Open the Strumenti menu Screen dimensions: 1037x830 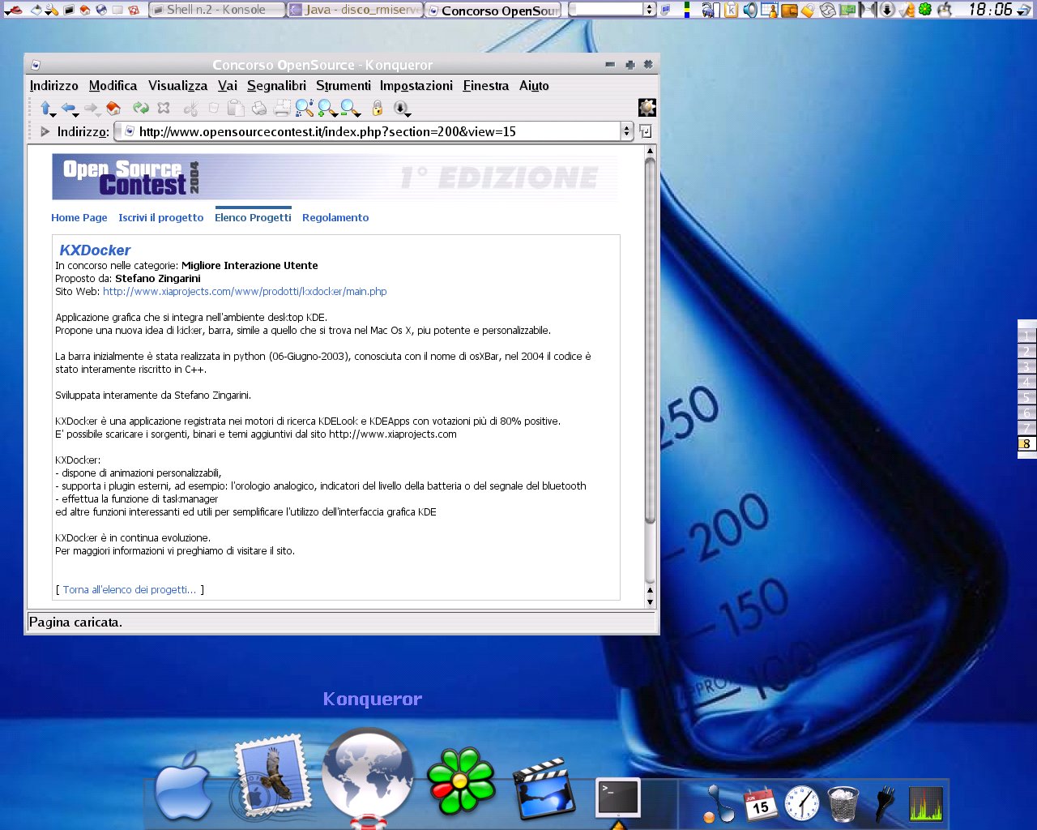pos(344,85)
